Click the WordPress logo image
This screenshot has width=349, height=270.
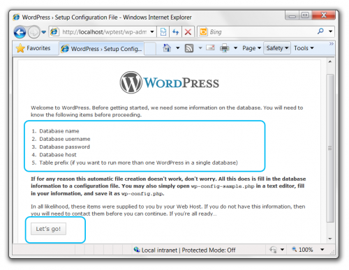click(x=170, y=82)
